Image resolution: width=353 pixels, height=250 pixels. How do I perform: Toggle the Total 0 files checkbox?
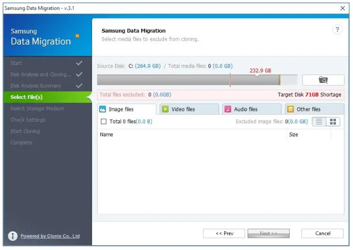[104, 122]
